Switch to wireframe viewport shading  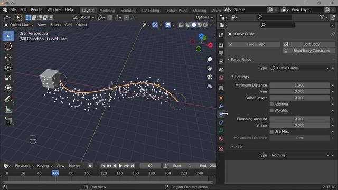click(188, 25)
